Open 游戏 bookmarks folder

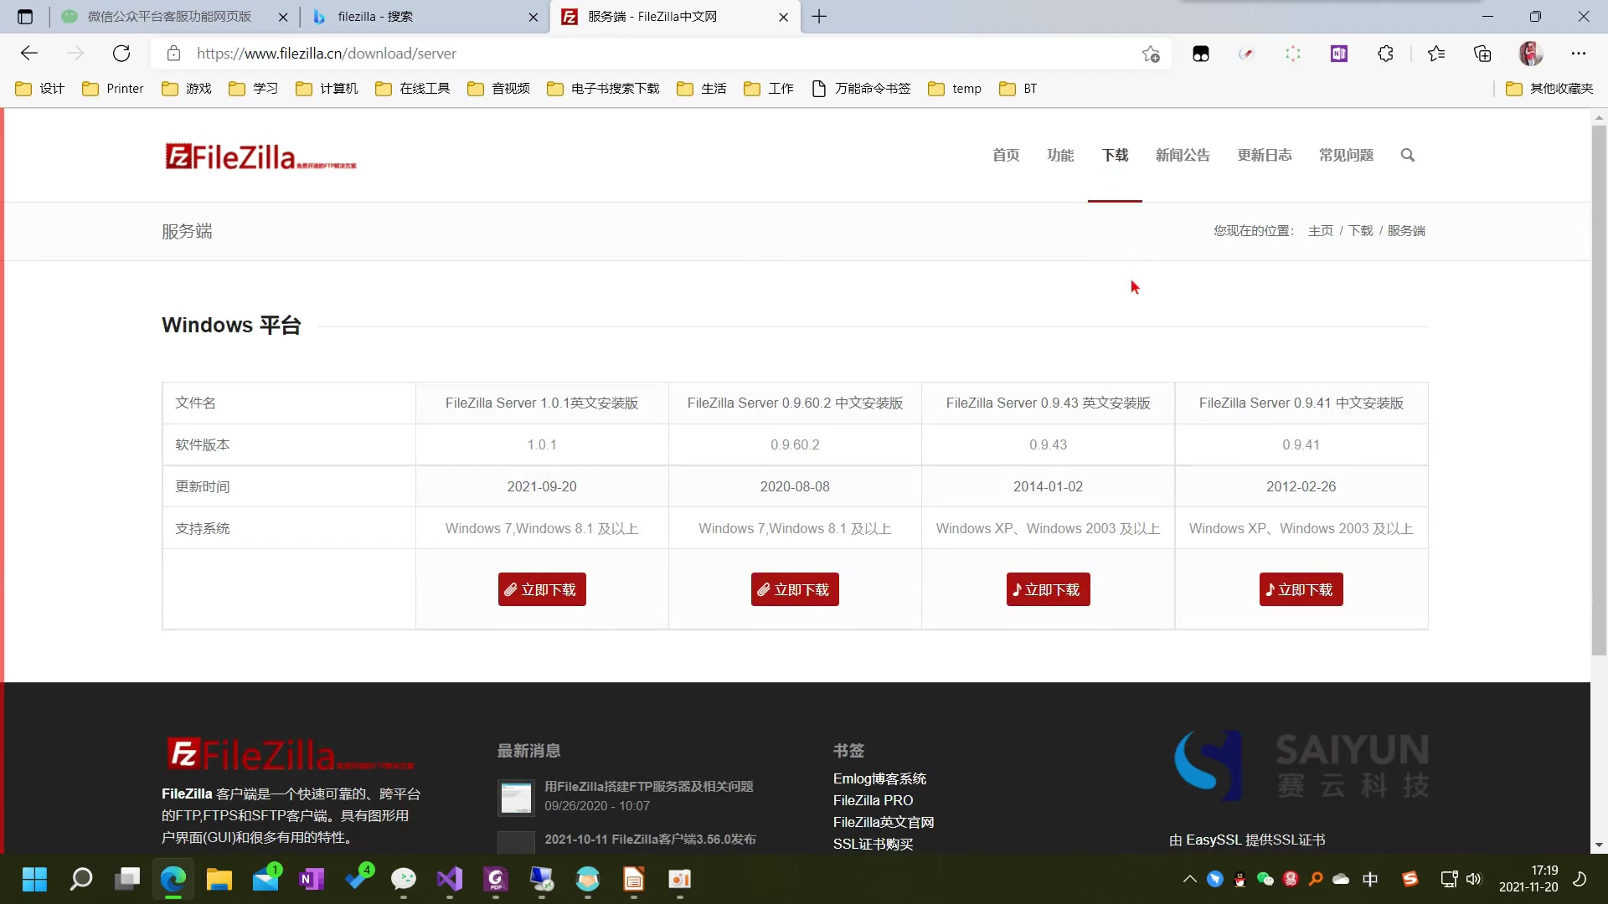pyautogui.click(x=187, y=89)
